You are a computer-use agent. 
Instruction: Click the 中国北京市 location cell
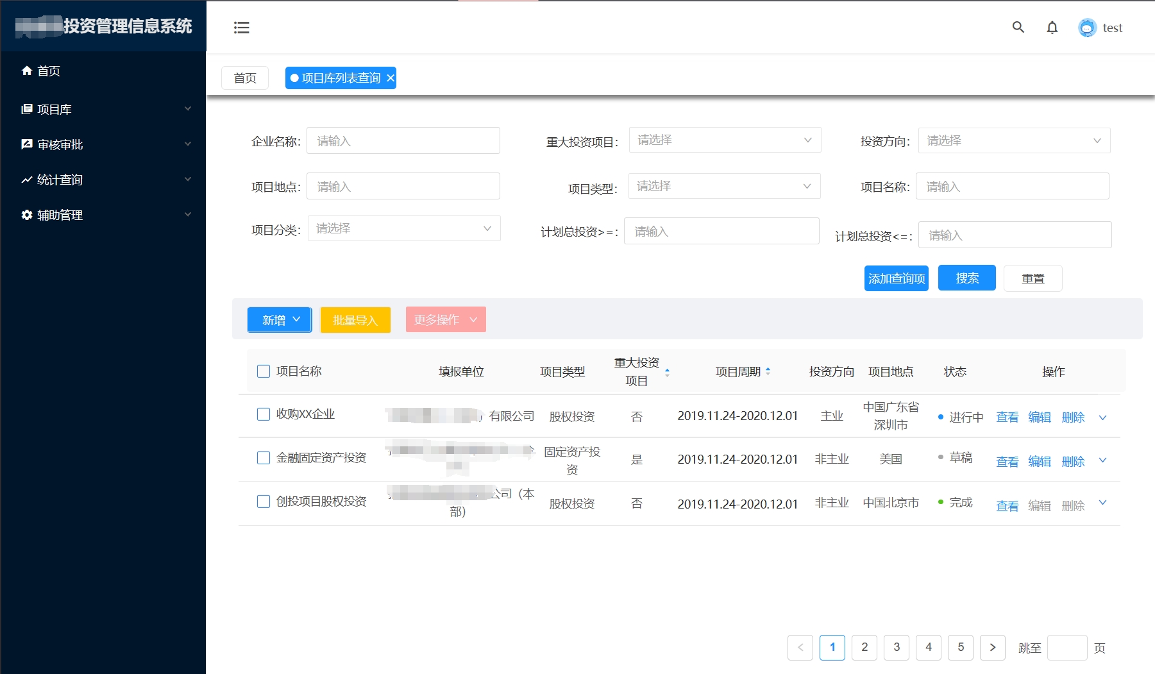(891, 503)
